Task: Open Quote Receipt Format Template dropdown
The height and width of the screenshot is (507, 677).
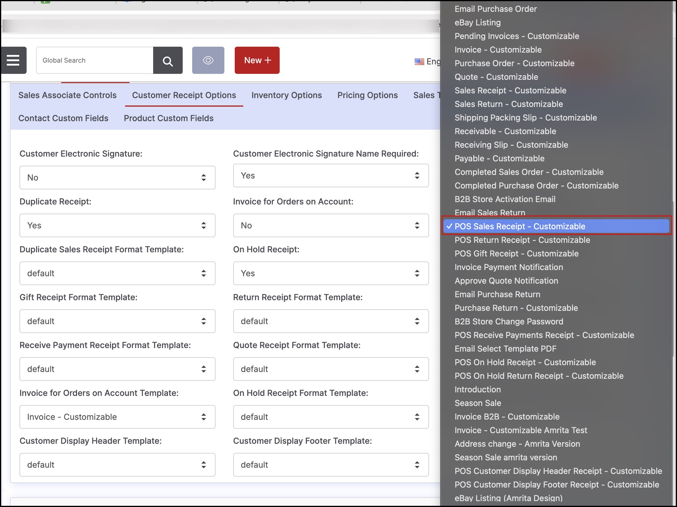Action: point(331,369)
